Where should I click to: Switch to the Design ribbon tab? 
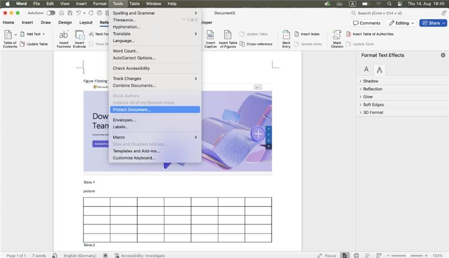click(x=65, y=22)
